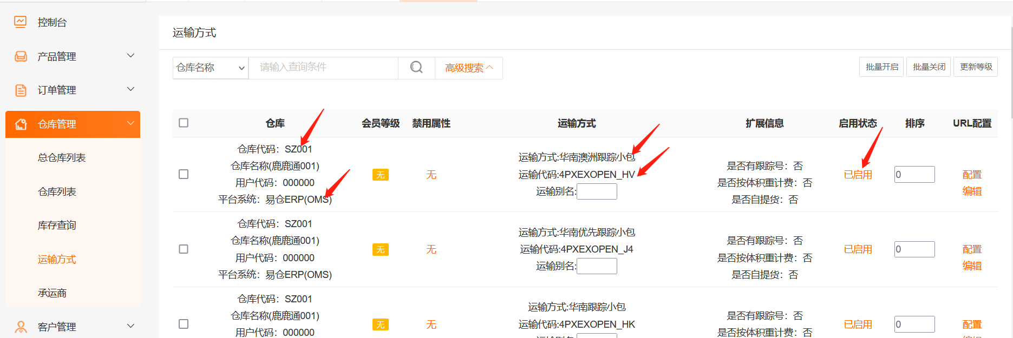Collapse the 仓库管理 menu chevron
The width and height of the screenshot is (1013, 338).
coord(130,123)
